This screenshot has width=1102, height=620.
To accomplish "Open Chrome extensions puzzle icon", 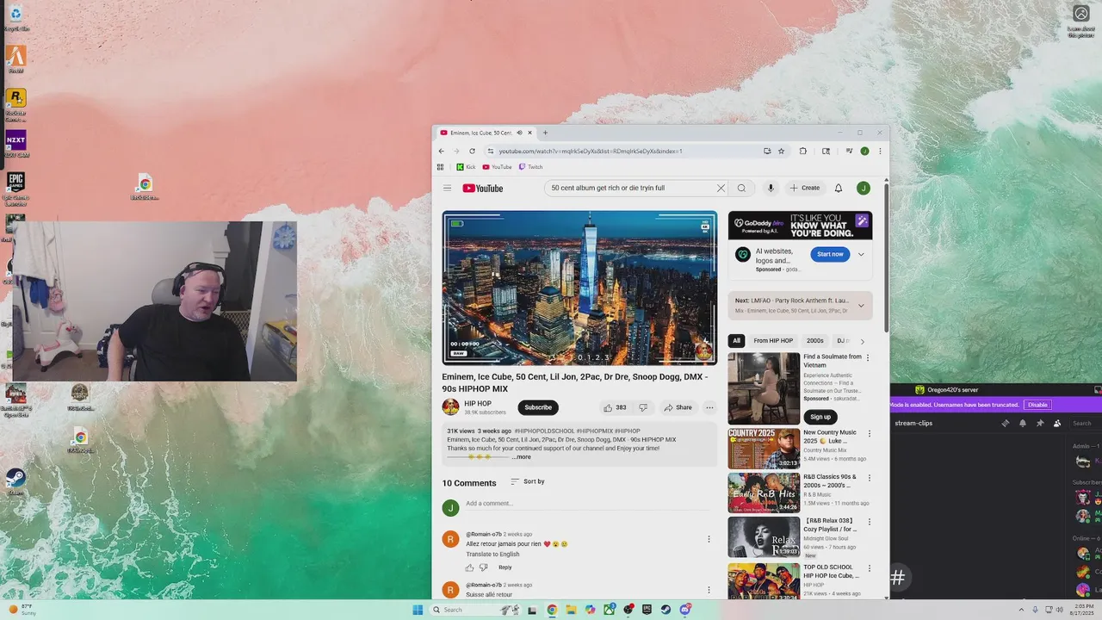I will [x=802, y=151].
